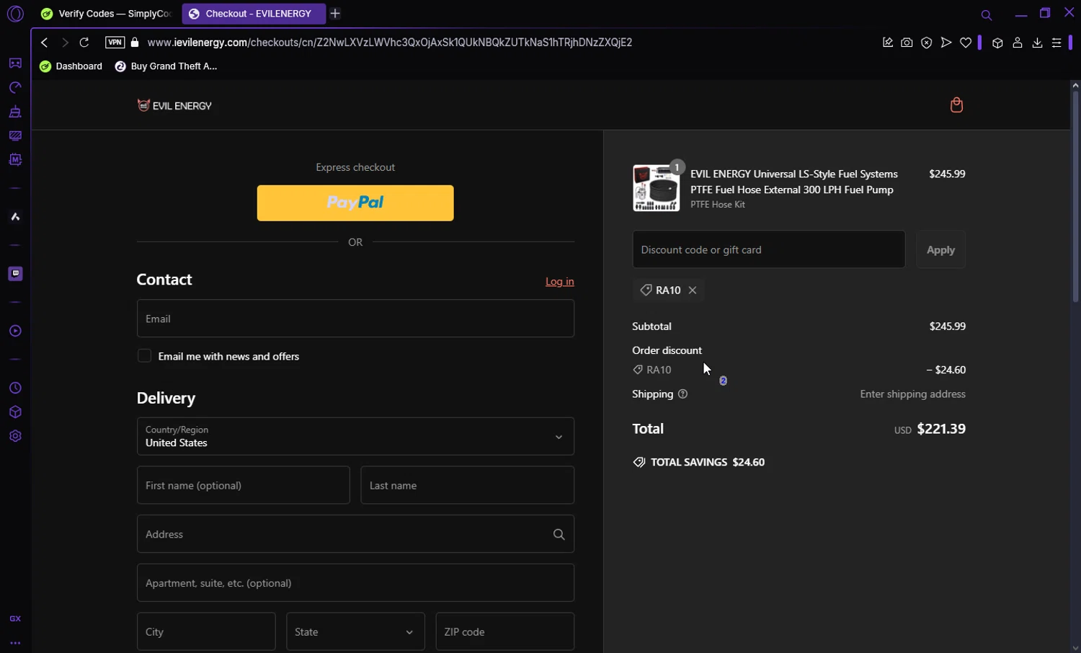Viewport: 1081px width, 653px height.
Task: Focus Apartment, suite, etc. field
Action: click(x=355, y=583)
